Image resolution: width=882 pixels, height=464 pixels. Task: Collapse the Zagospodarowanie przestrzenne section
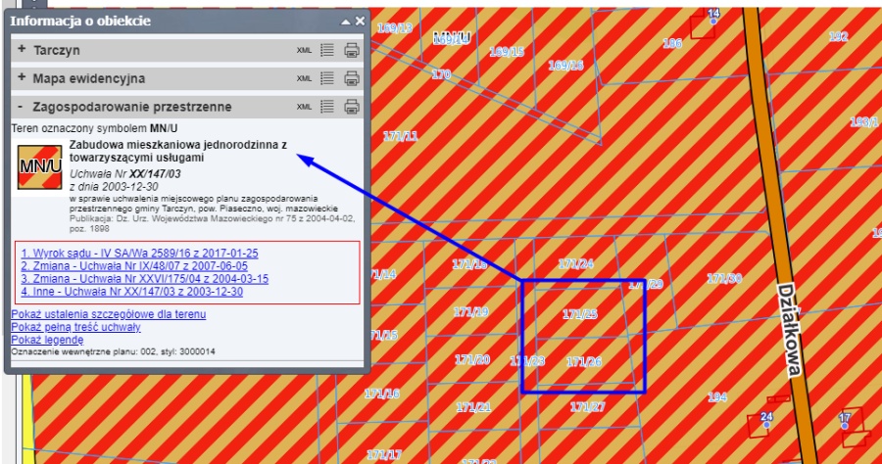coord(21,107)
